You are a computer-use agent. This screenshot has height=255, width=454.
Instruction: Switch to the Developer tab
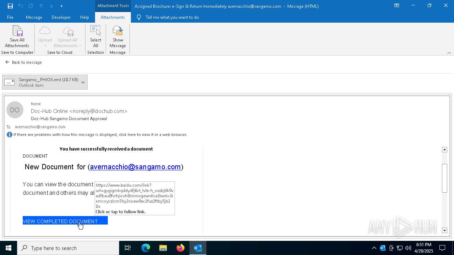(x=61, y=17)
